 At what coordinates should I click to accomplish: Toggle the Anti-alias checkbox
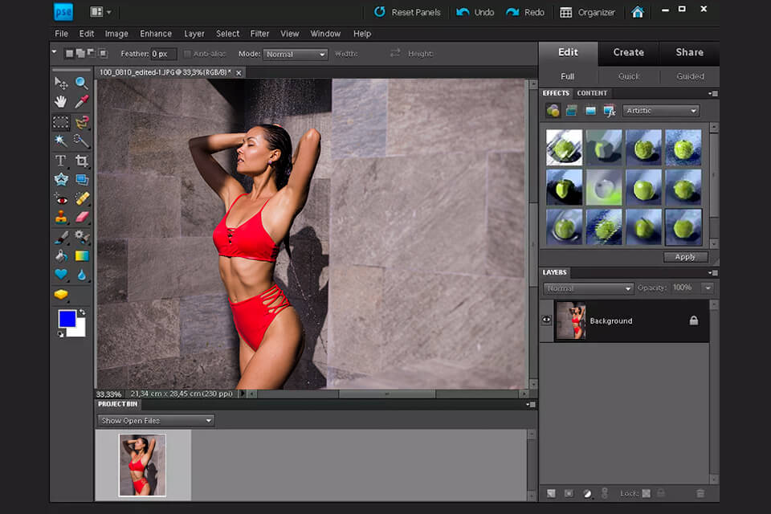coord(188,54)
